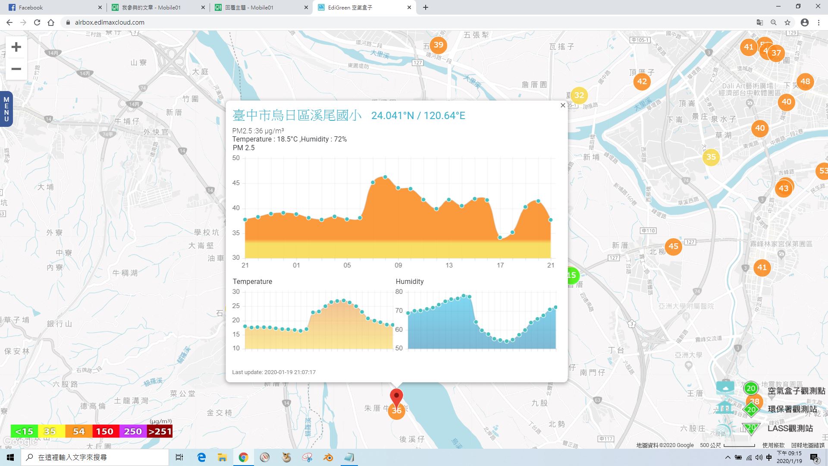This screenshot has height=466, width=828.
Task: Select the green 15 sensor marker
Action: point(573,275)
